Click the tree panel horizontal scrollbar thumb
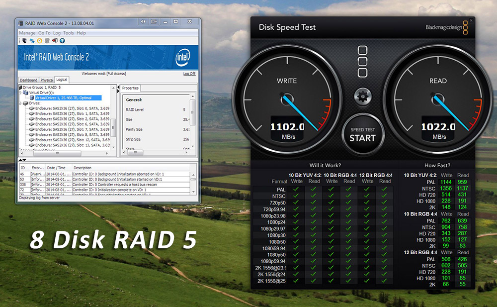Screen dimensions: 497x307 pyautogui.click(x=57, y=153)
